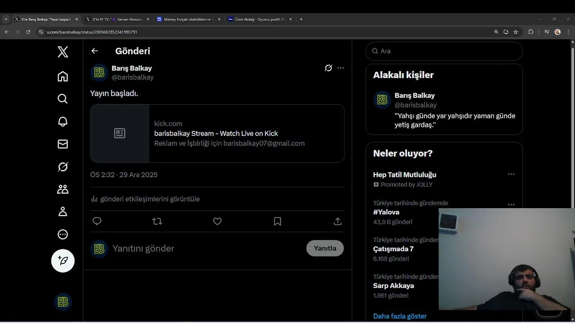Open Hep Tatil Mutluluğu promoted trend

coord(405,175)
